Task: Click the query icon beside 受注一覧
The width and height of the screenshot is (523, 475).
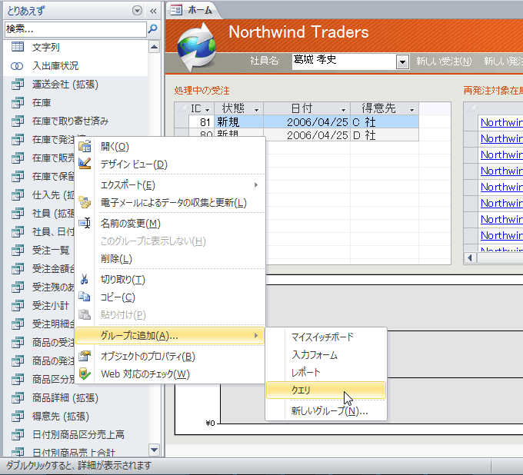Action: (x=18, y=251)
